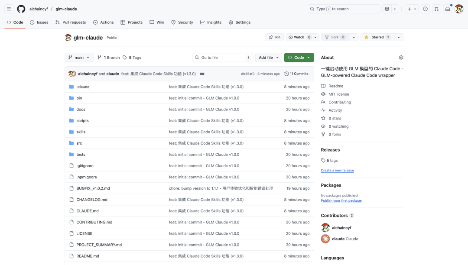The width and height of the screenshot is (468, 265).
Task: Select the Code tab
Action: (x=15, y=23)
